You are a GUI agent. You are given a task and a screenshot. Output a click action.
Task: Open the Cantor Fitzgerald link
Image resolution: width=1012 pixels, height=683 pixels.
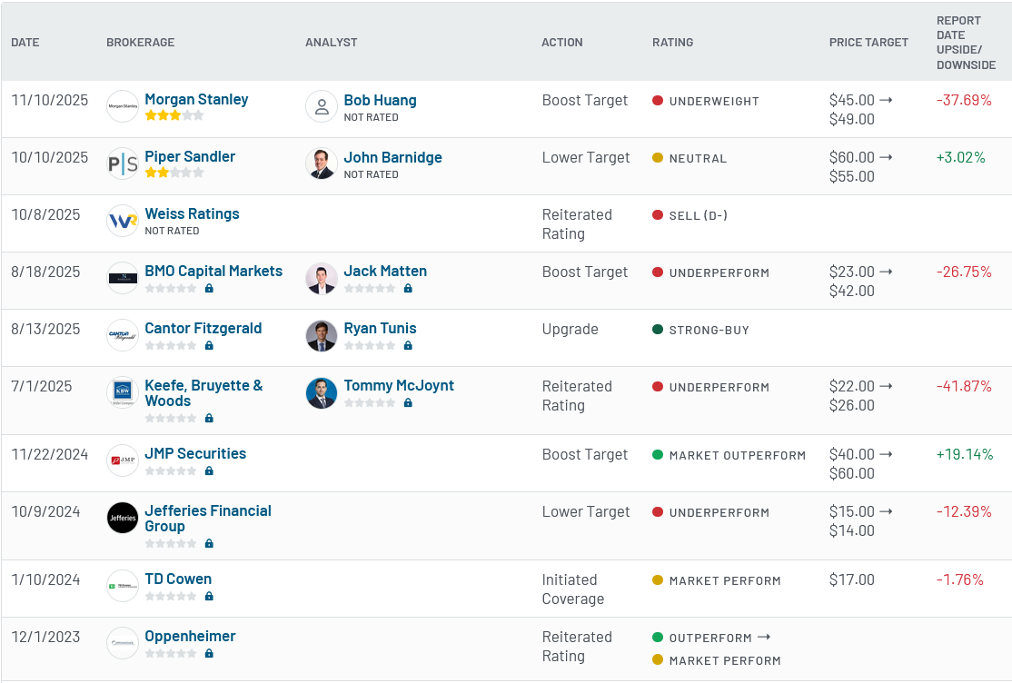203,329
